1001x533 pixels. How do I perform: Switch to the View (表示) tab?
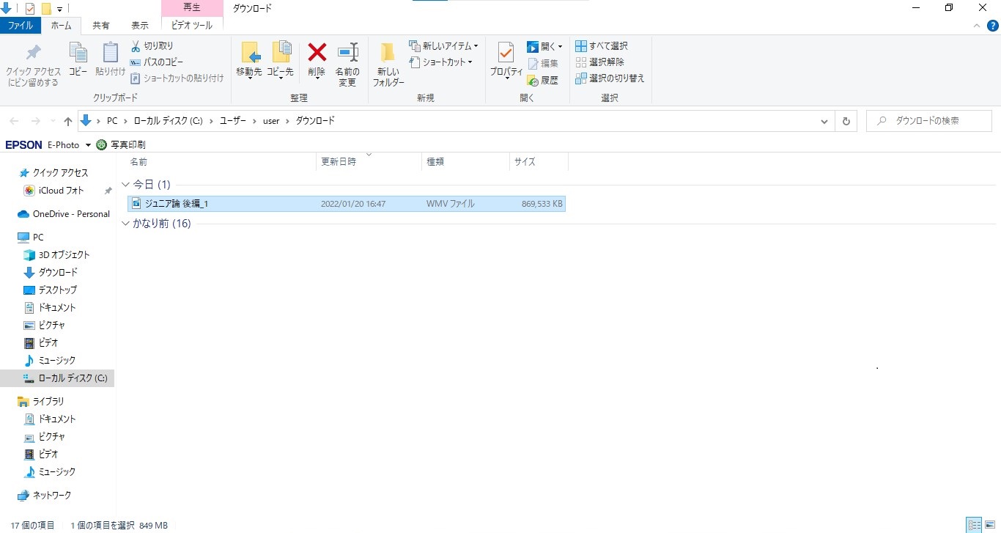point(140,26)
